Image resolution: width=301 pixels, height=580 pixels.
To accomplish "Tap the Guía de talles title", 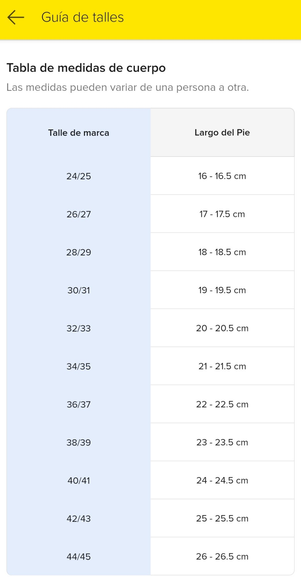I will tap(82, 17).
